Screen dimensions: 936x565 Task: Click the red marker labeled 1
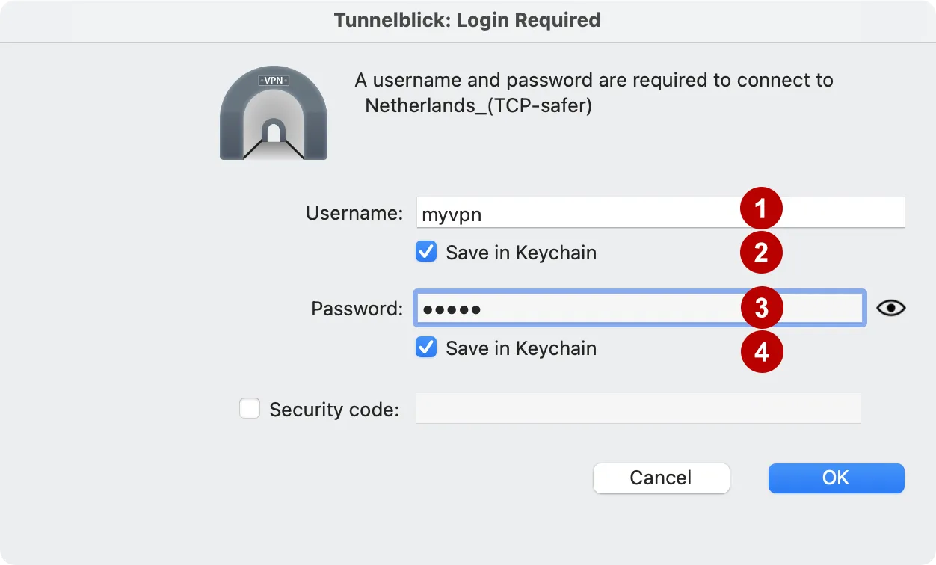click(762, 209)
